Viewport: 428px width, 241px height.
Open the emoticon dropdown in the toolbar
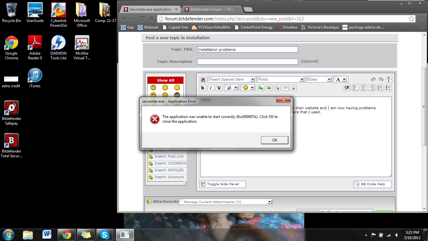tap(248, 88)
